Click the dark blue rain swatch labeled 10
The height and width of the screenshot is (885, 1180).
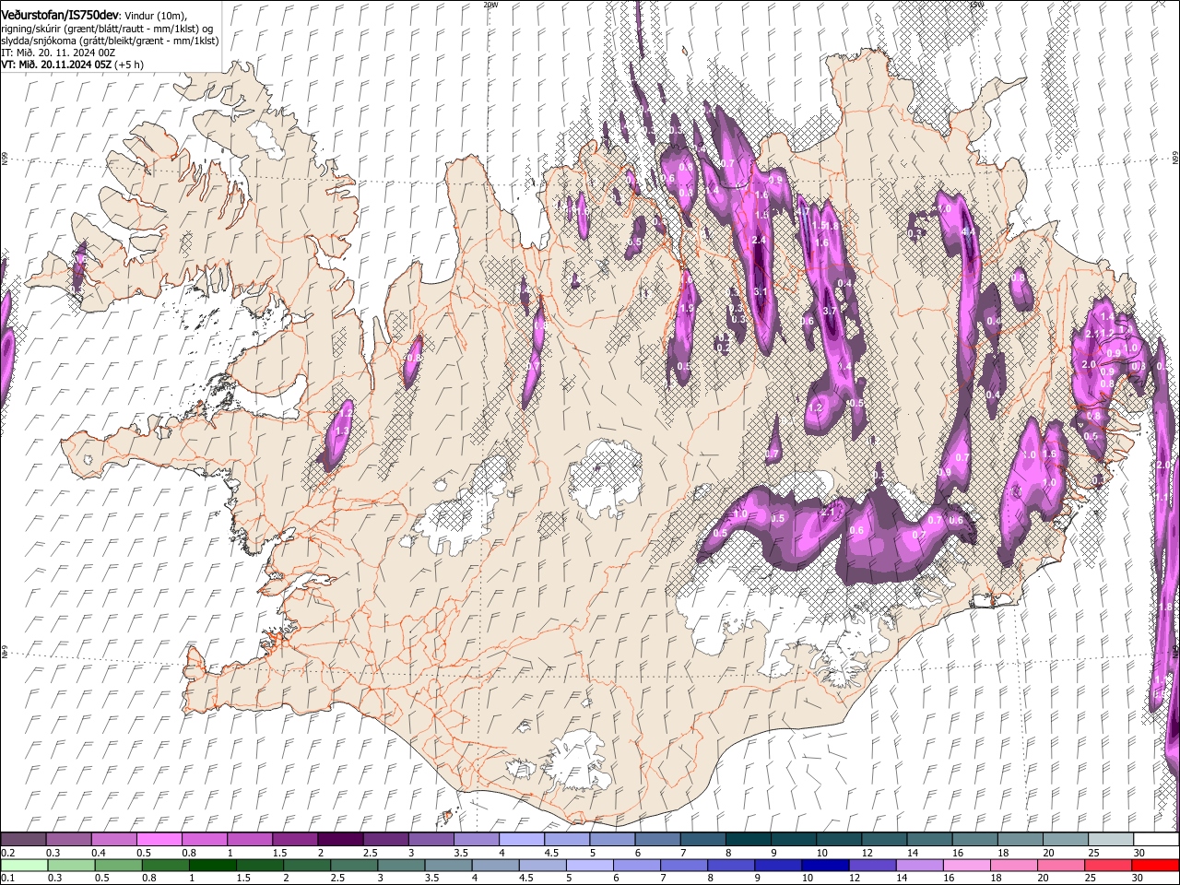[824, 865]
